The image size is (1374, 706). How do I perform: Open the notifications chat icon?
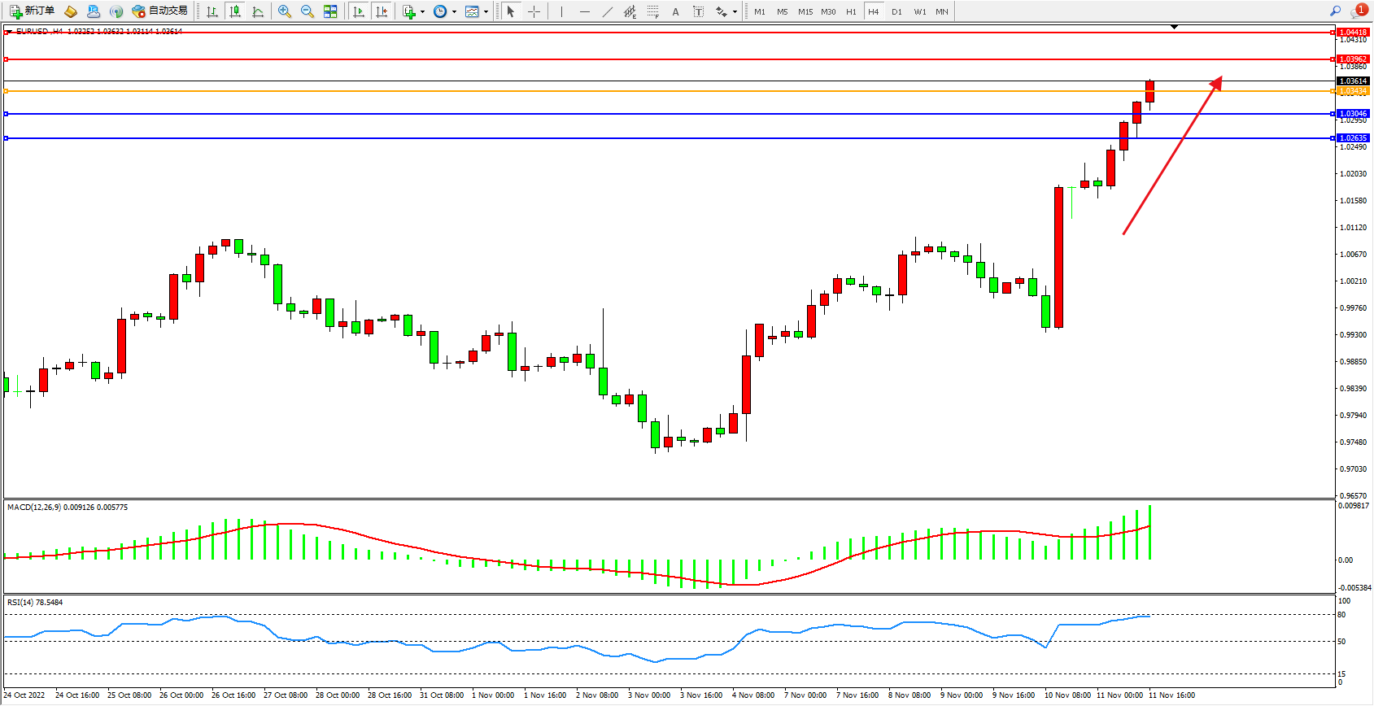click(1358, 11)
